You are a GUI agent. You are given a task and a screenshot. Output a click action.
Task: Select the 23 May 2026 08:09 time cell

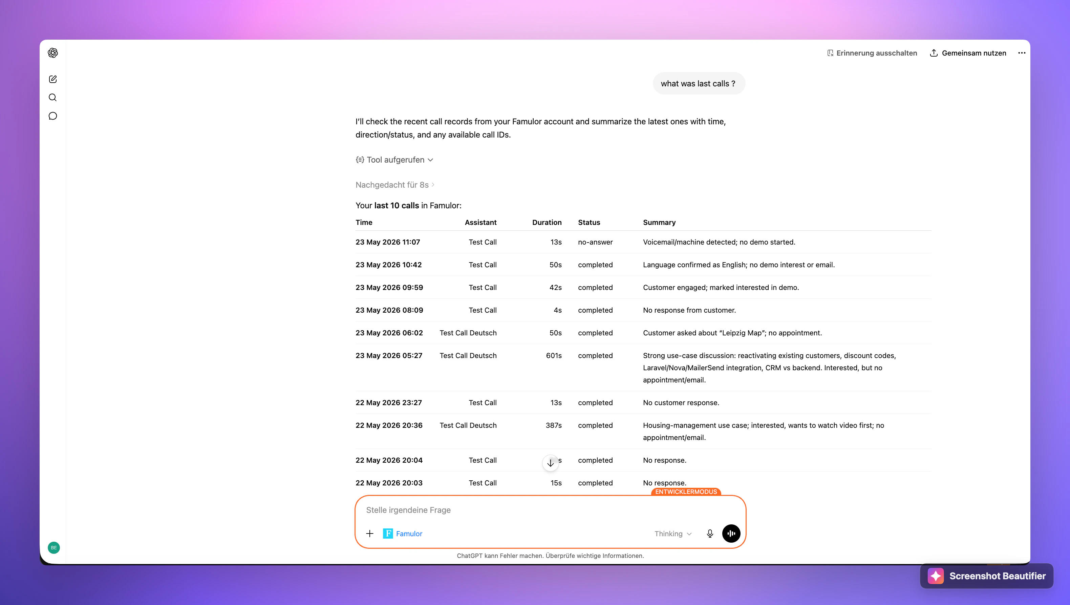(389, 310)
